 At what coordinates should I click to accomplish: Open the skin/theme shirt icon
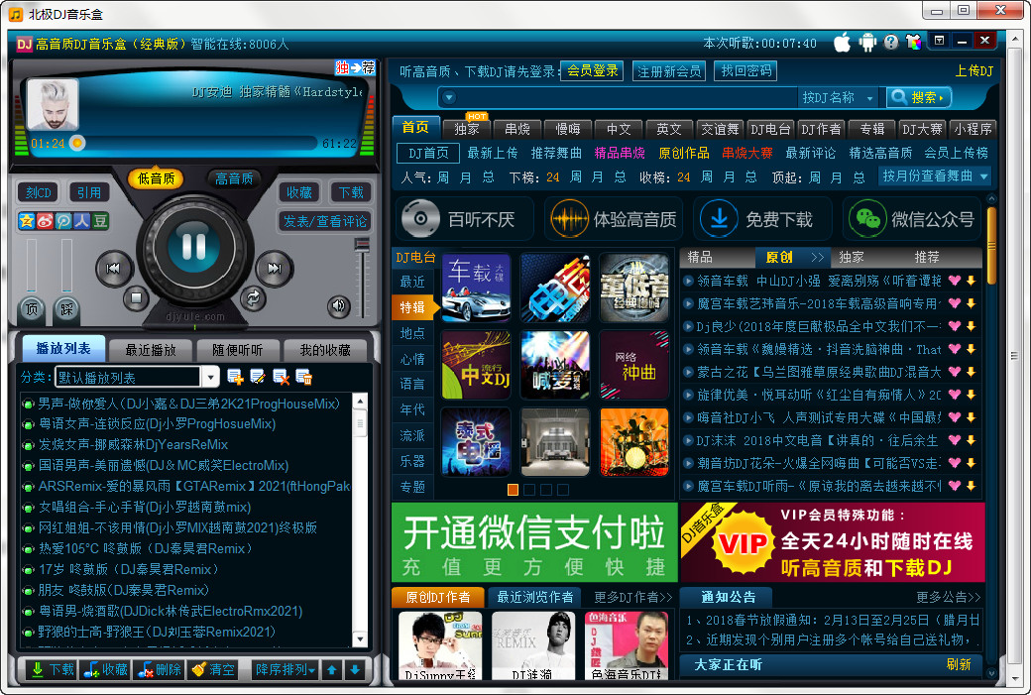(x=914, y=43)
